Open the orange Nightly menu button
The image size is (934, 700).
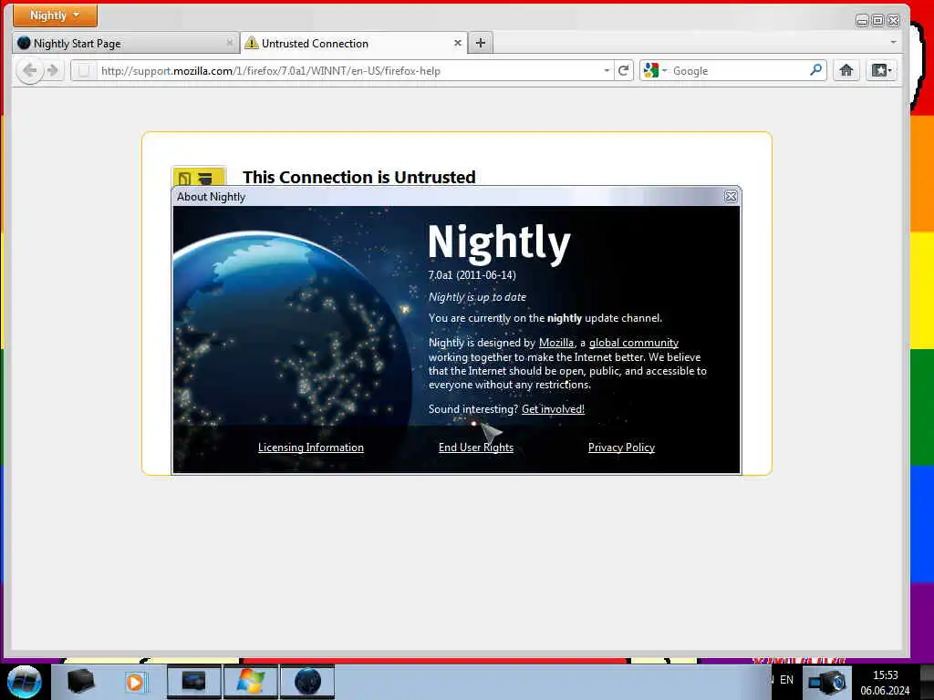[x=55, y=15]
